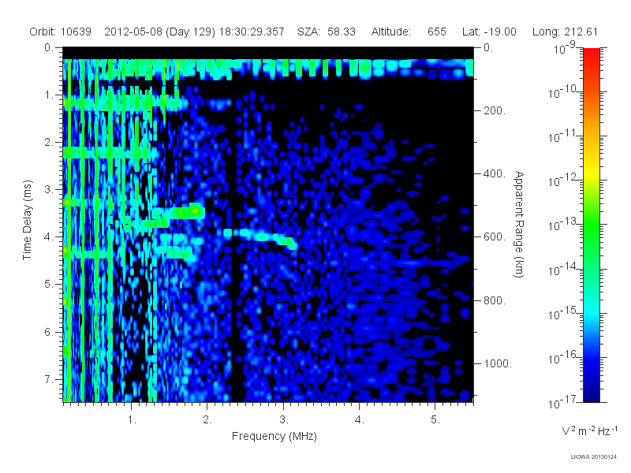This screenshot has height=473, width=631.
Task: Click the '400.' apparent range tick label
Action: point(495,173)
